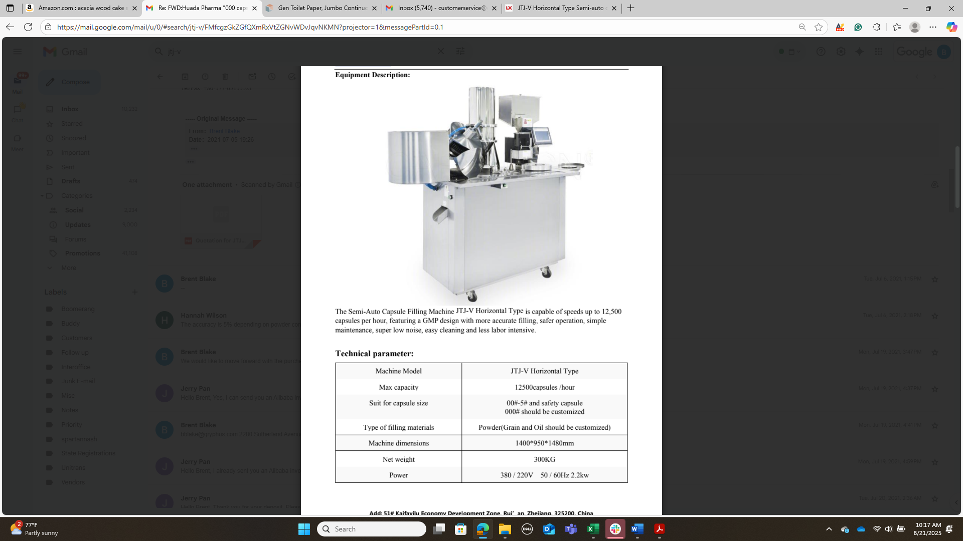
Task: Mark as unread envelope icon
Action: (252, 77)
